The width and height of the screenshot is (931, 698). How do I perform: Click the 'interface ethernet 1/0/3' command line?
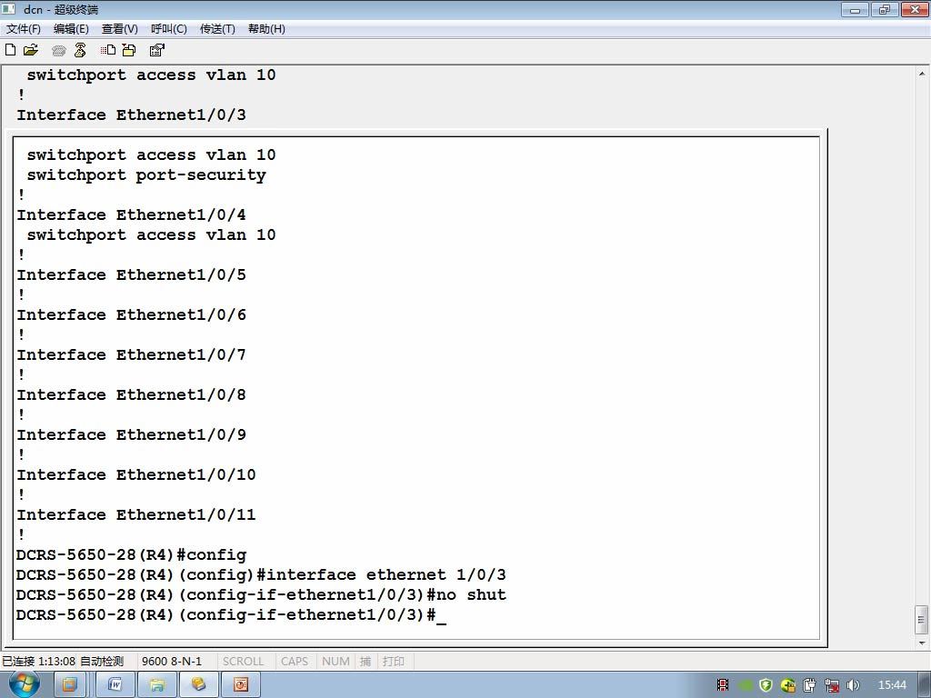pyautogui.click(x=261, y=574)
